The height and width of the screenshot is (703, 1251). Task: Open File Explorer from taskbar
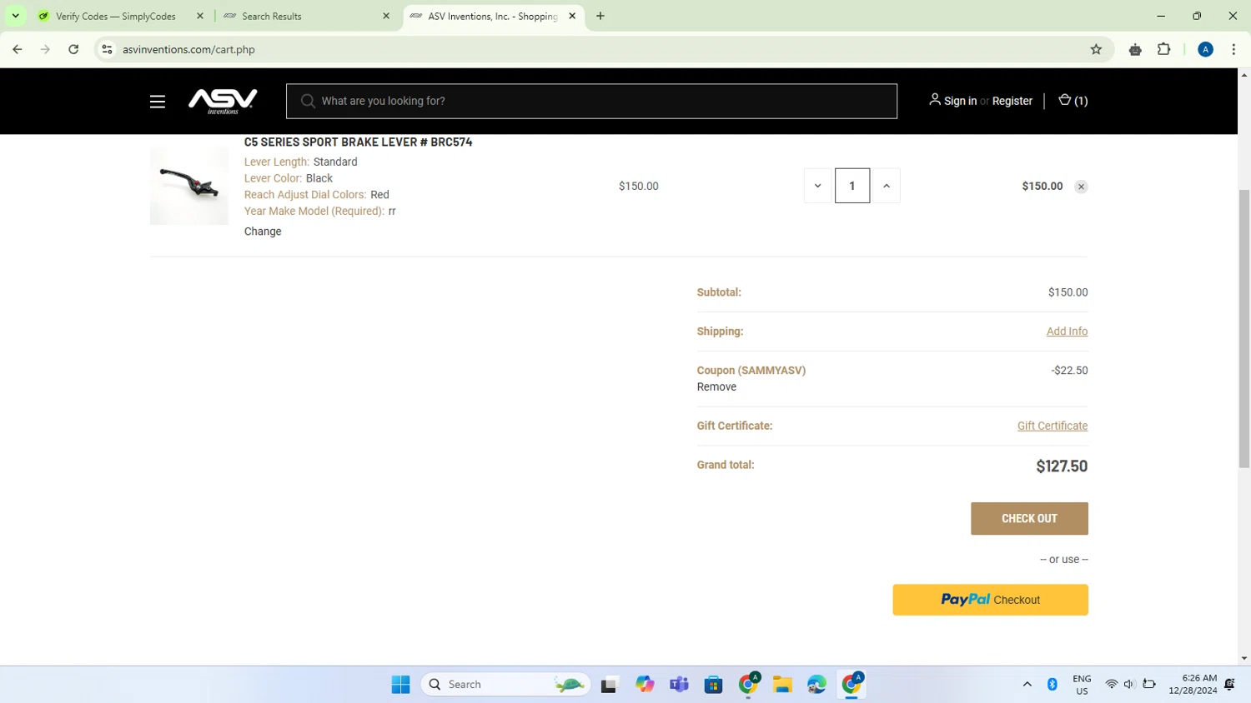click(x=781, y=685)
